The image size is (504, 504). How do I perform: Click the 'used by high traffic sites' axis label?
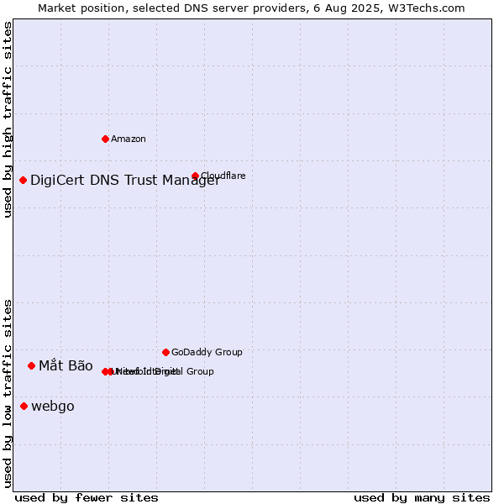pyautogui.click(x=8, y=119)
